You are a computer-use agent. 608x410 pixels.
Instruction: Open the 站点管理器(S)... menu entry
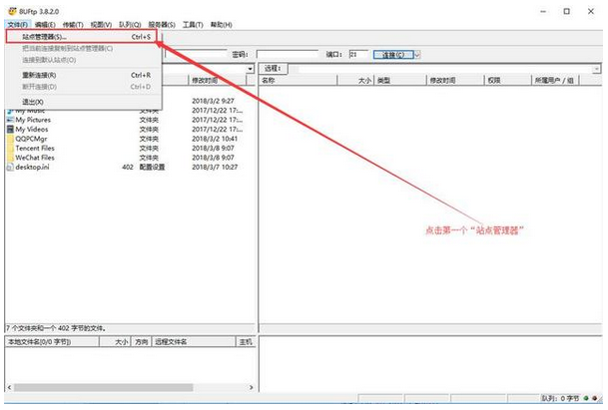click(x=81, y=37)
